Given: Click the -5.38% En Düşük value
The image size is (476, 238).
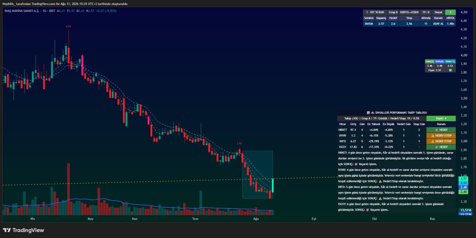Looking at the screenshot, I should 389,135.
